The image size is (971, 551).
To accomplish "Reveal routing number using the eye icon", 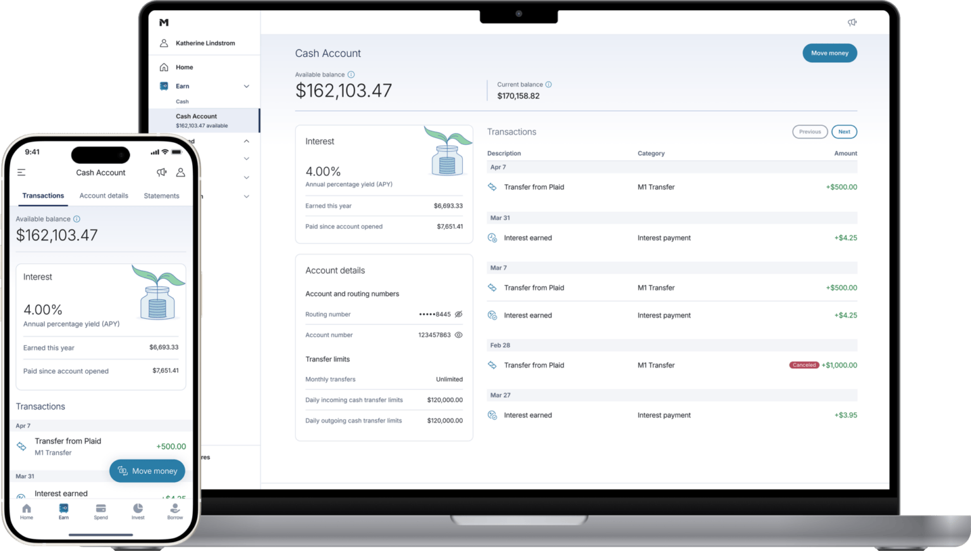I will pos(458,314).
